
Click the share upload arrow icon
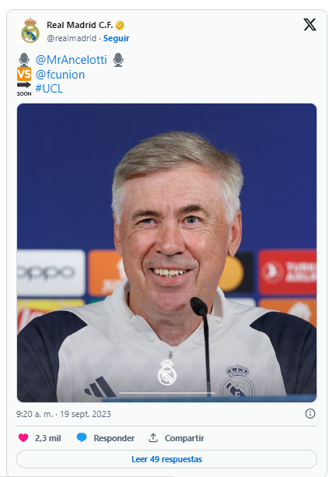(x=153, y=438)
